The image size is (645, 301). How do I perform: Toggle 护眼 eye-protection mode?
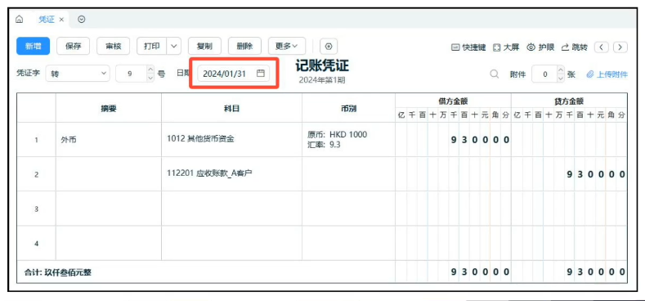[540, 47]
